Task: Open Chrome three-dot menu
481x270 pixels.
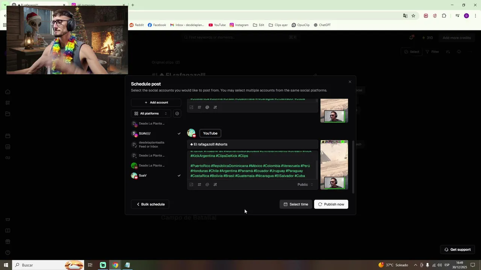Action: coord(475,16)
